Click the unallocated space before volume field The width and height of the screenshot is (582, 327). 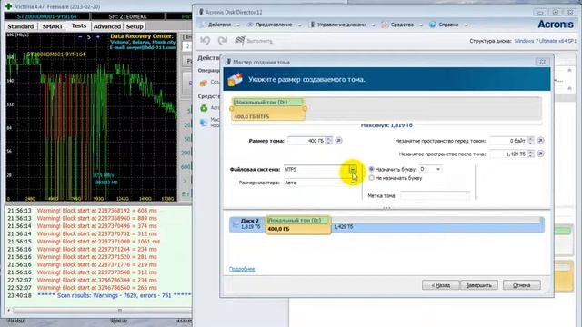(508, 141)
